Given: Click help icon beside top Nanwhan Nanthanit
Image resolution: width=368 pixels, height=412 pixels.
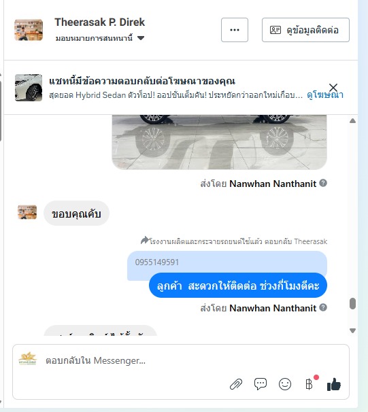Looking at the screenshot, I should 323,183.
